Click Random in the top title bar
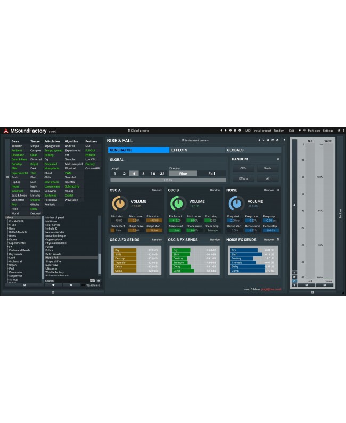 point(279,131)
